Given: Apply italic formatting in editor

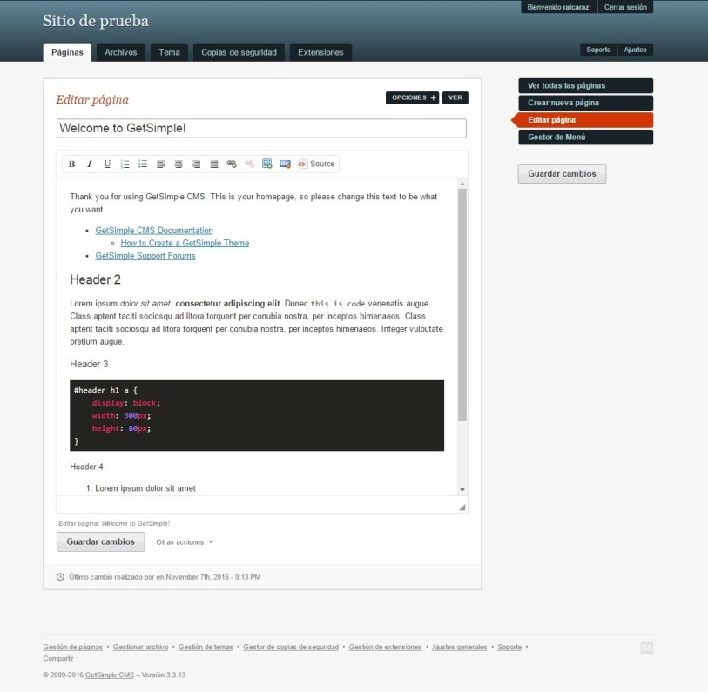Looking at the screenshot, I should pyautogui.click(x=89, y=164).
